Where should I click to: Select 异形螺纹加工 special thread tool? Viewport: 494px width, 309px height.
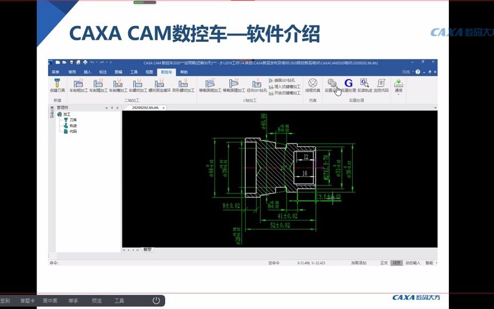[183, 85]
